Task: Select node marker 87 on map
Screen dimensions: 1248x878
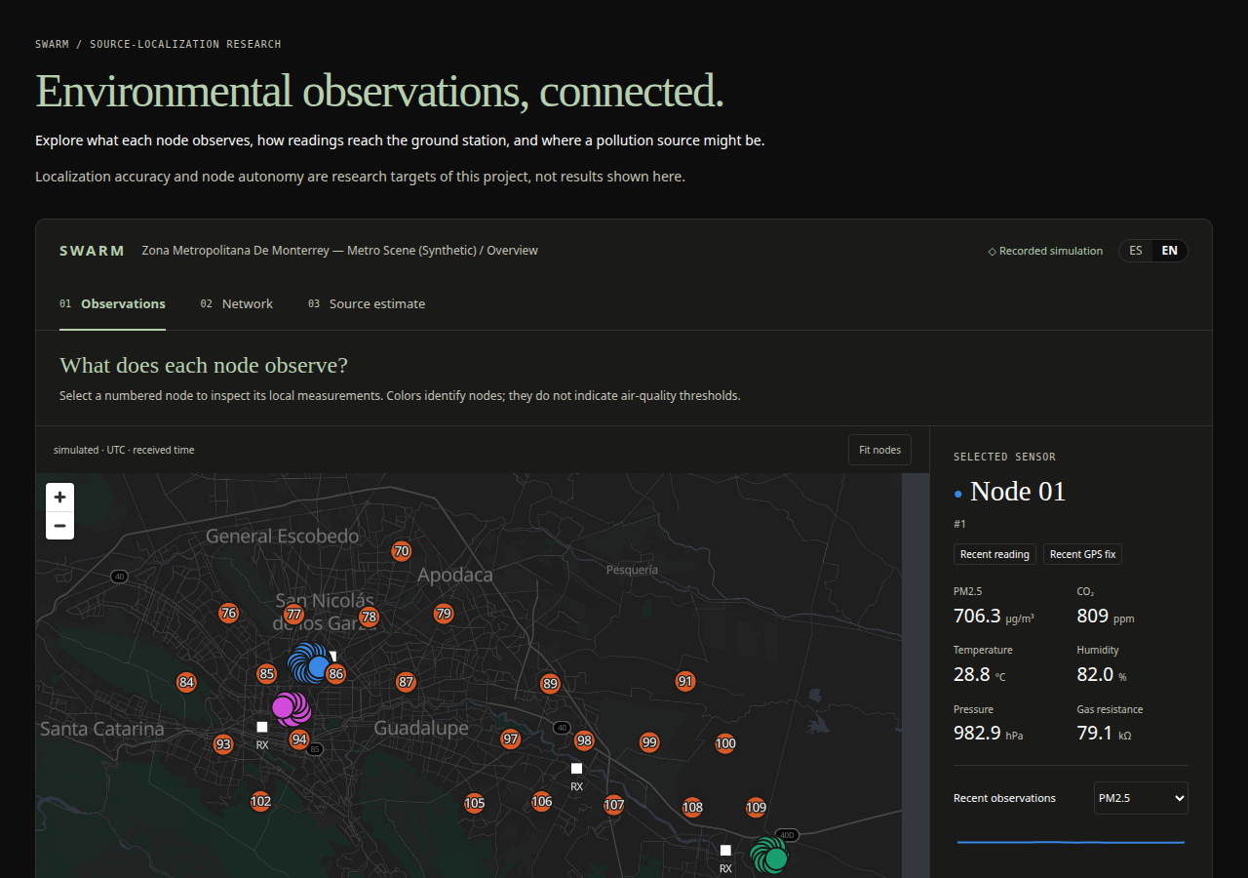Action: 407,682
